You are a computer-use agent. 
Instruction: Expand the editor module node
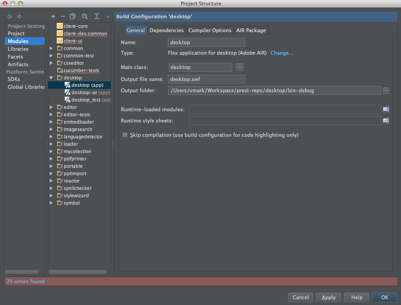(x=51, y=107)
